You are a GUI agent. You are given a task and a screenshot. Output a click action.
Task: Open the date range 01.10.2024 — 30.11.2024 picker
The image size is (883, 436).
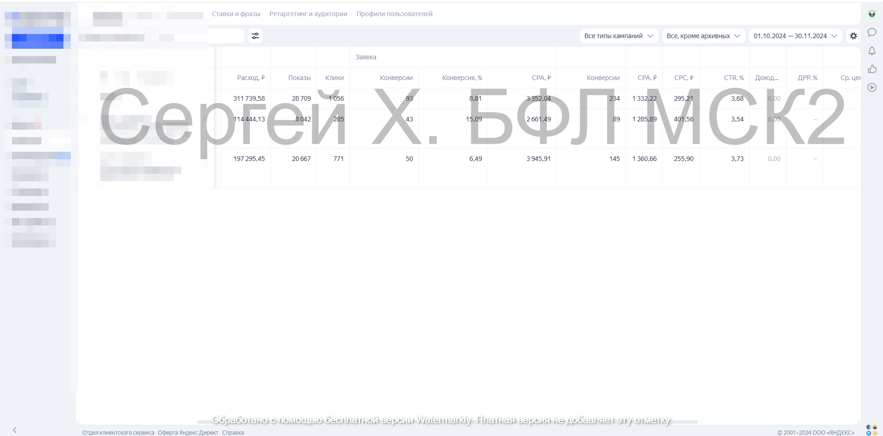[x=795, y=36]
